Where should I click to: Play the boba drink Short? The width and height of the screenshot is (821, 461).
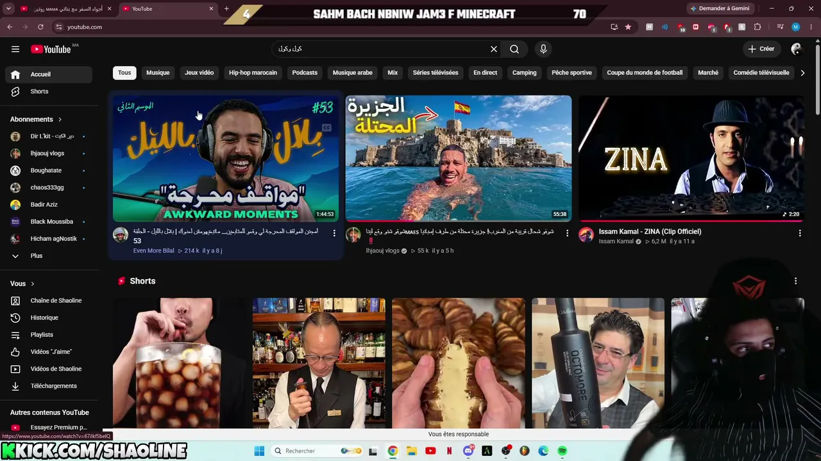click(x=180, y=363)
